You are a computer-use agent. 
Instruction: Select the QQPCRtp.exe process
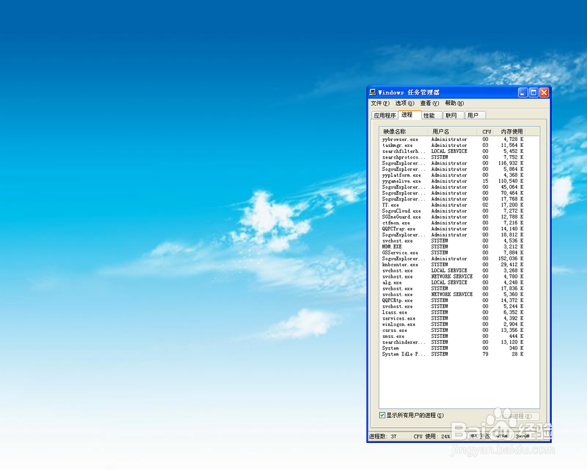[453, 301]
